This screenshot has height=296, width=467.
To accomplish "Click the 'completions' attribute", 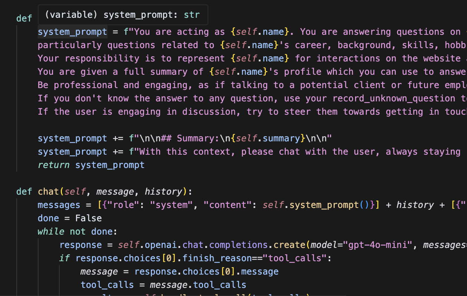I will (x=239, y=245).
